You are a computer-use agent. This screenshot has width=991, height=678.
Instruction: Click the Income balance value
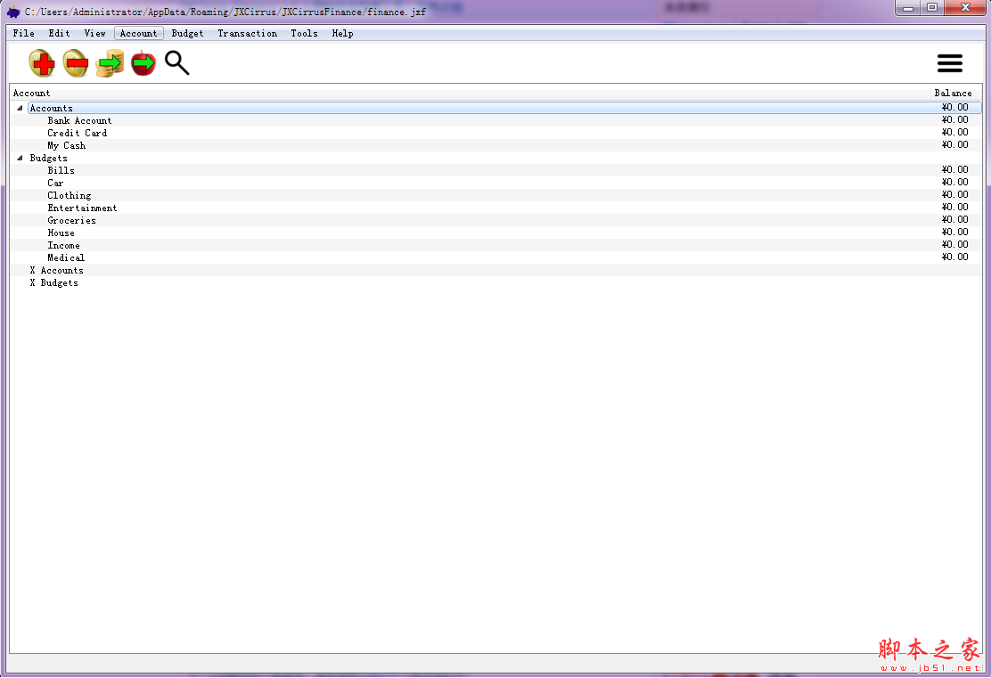955,244
